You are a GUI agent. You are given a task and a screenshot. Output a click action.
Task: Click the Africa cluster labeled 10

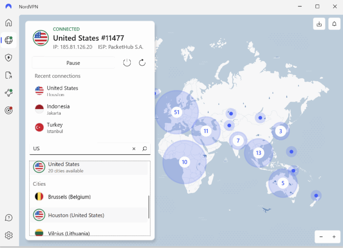[185, 162]
